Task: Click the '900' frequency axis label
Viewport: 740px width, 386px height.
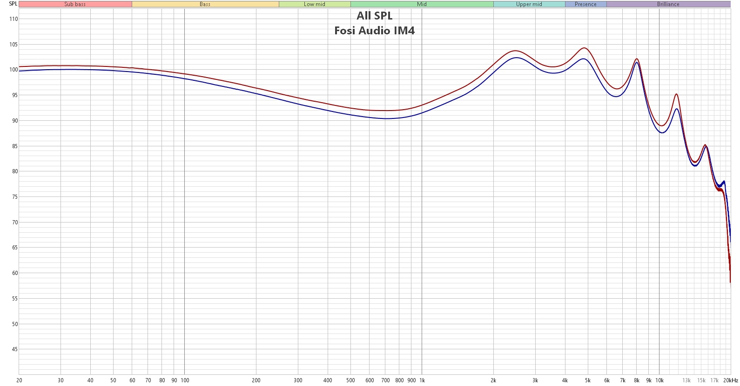Action: pyautogui.click(x=411, y=380)
